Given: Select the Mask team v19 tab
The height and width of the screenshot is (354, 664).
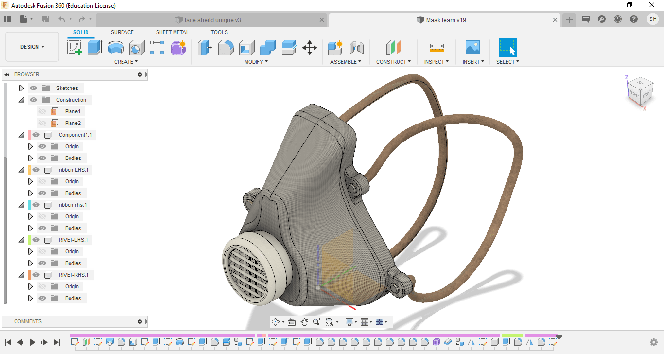Looking at the screenshot, I should tap(445, 20).
